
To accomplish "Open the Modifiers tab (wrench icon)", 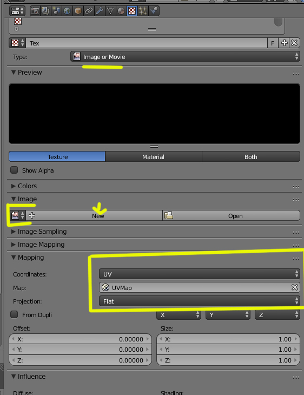I will coord(100,11).
